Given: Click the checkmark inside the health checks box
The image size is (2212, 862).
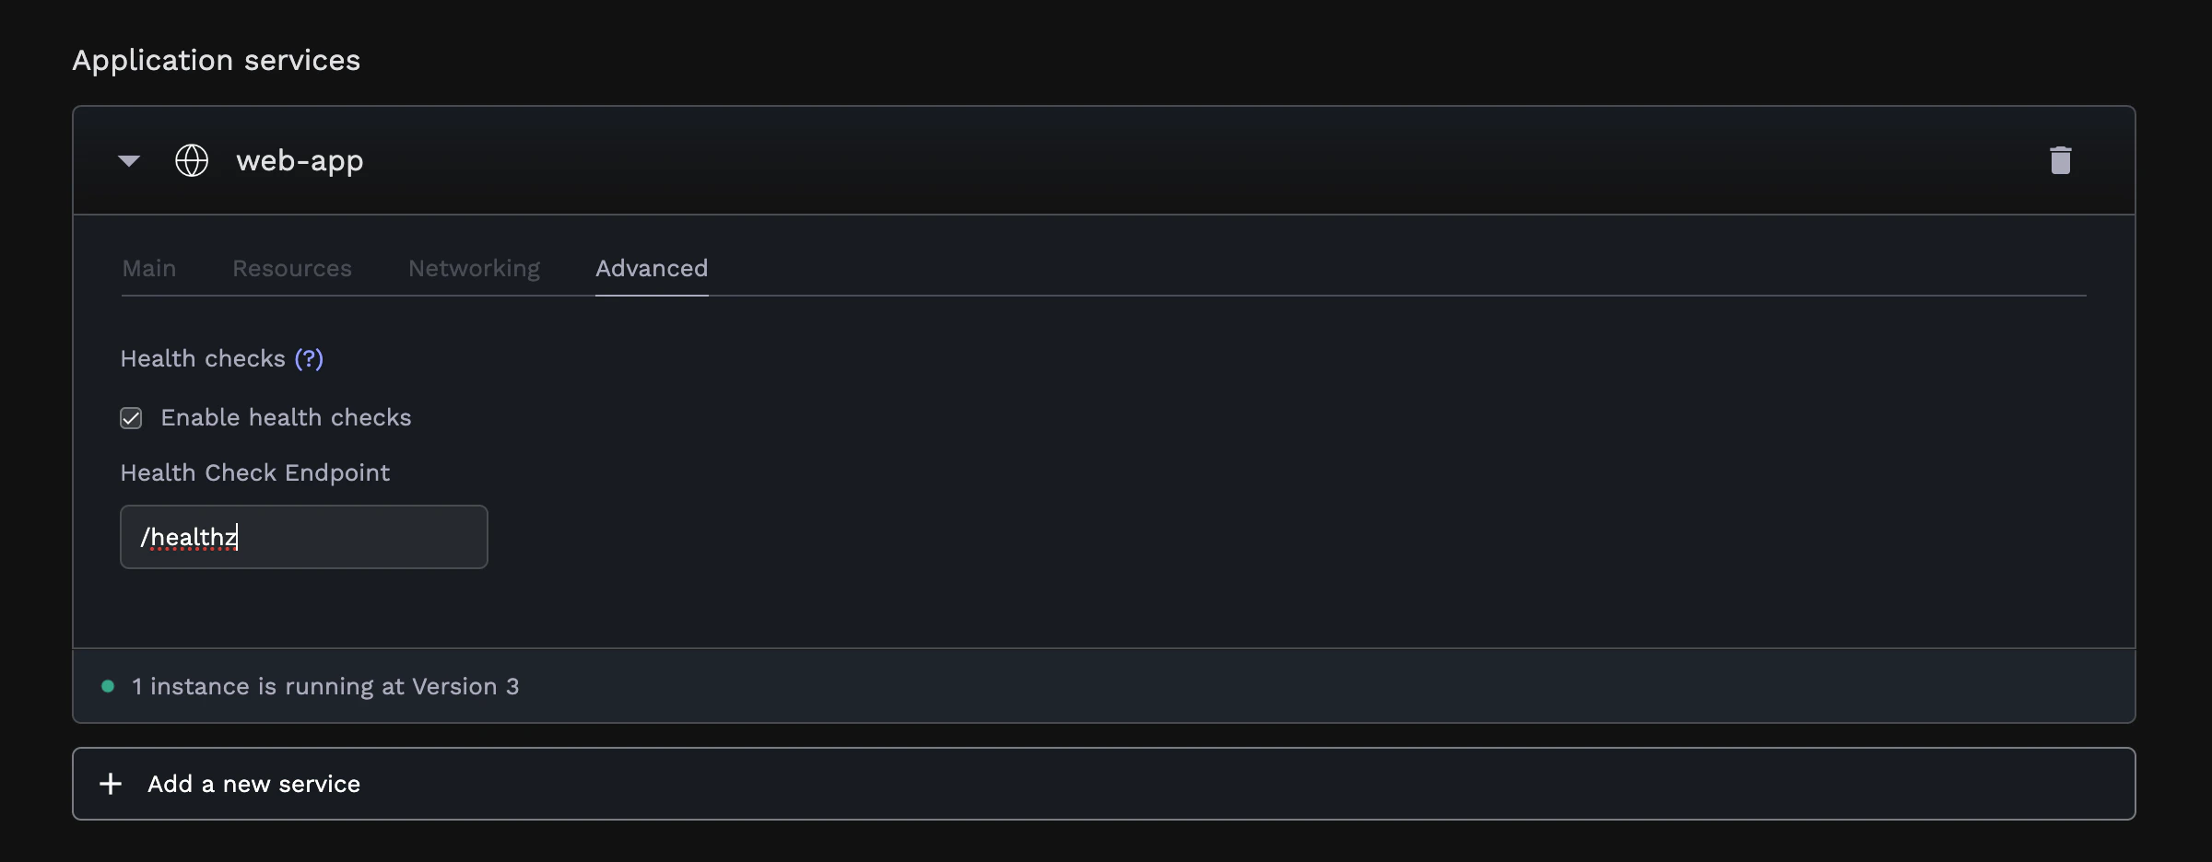Looking at the screenshot, I should click(x=131, y=417).
